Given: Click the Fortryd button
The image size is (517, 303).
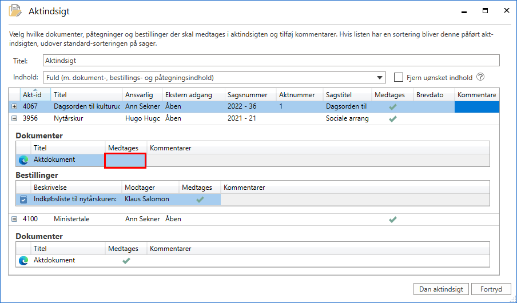Looking at the screenshot, I should tap(490, 289).
